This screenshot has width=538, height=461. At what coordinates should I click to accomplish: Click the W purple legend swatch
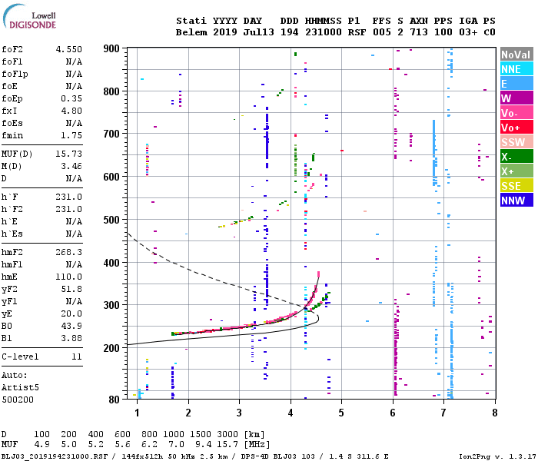(516, 98)
